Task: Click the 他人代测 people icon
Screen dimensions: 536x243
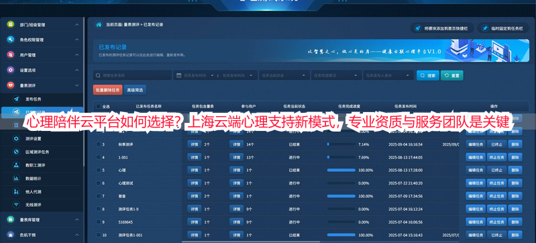Action: [x=16, y=192]
